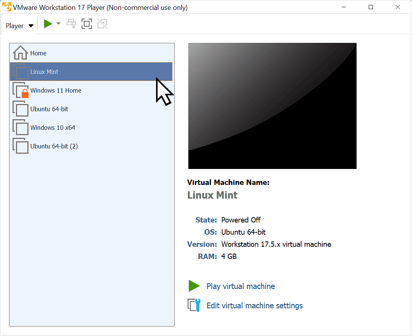Click the Edit virtual machine settings wrench icon
The width and height of the screenshot is (412, 336).
(x=194, y=305)
